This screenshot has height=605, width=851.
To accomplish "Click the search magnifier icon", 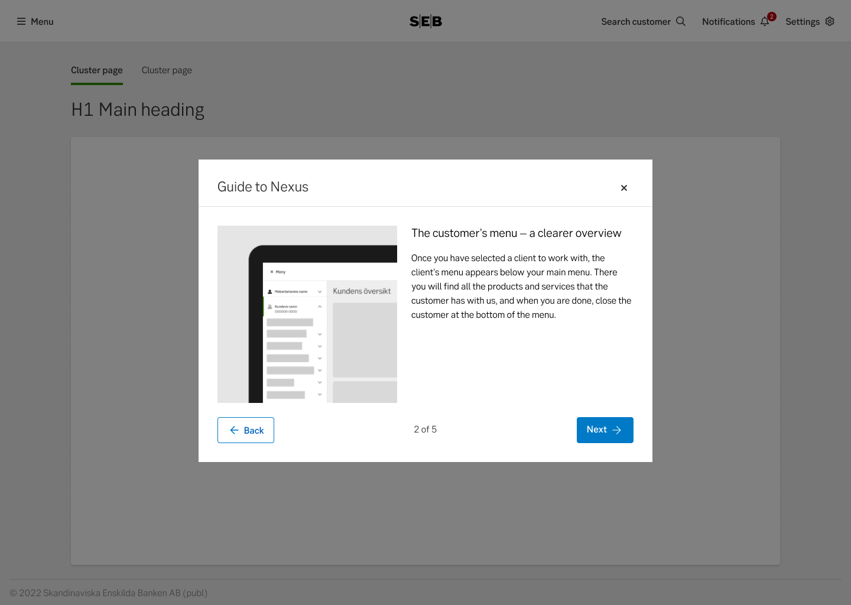I will 681,21.
